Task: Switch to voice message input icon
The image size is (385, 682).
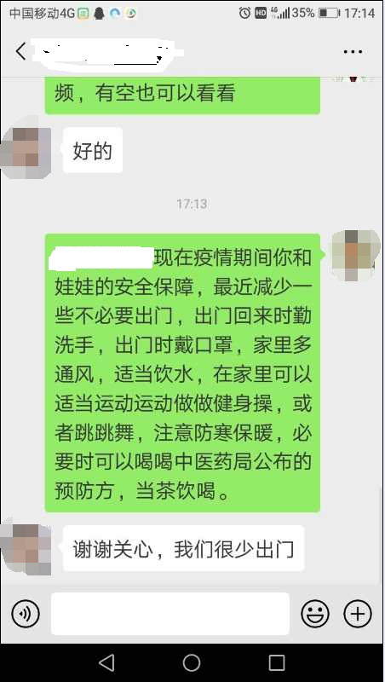Action: 26,614
